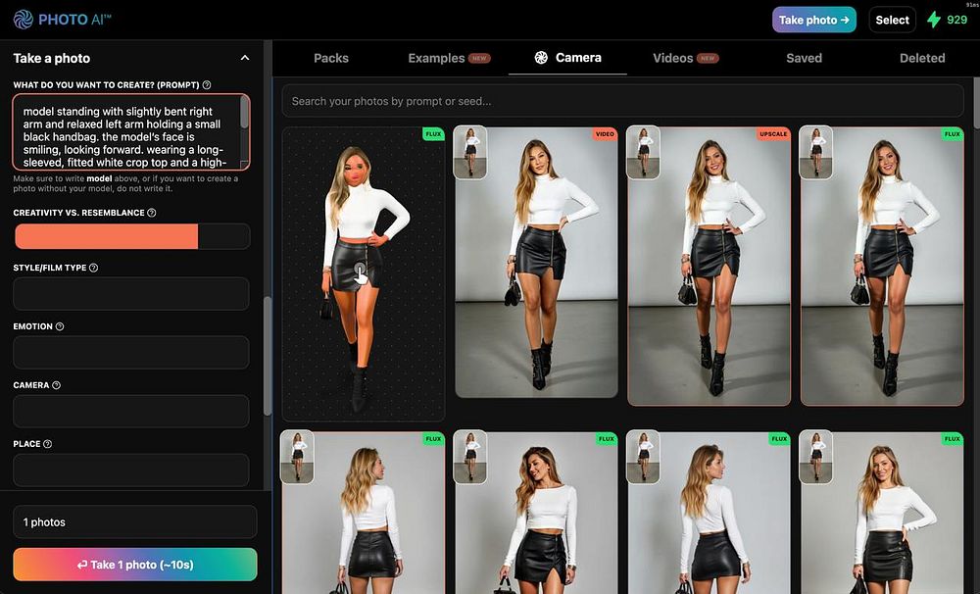The height and width of the screenshot is (594, 980).
Task: Open the Deleted tab
Action: coord(922,58)
